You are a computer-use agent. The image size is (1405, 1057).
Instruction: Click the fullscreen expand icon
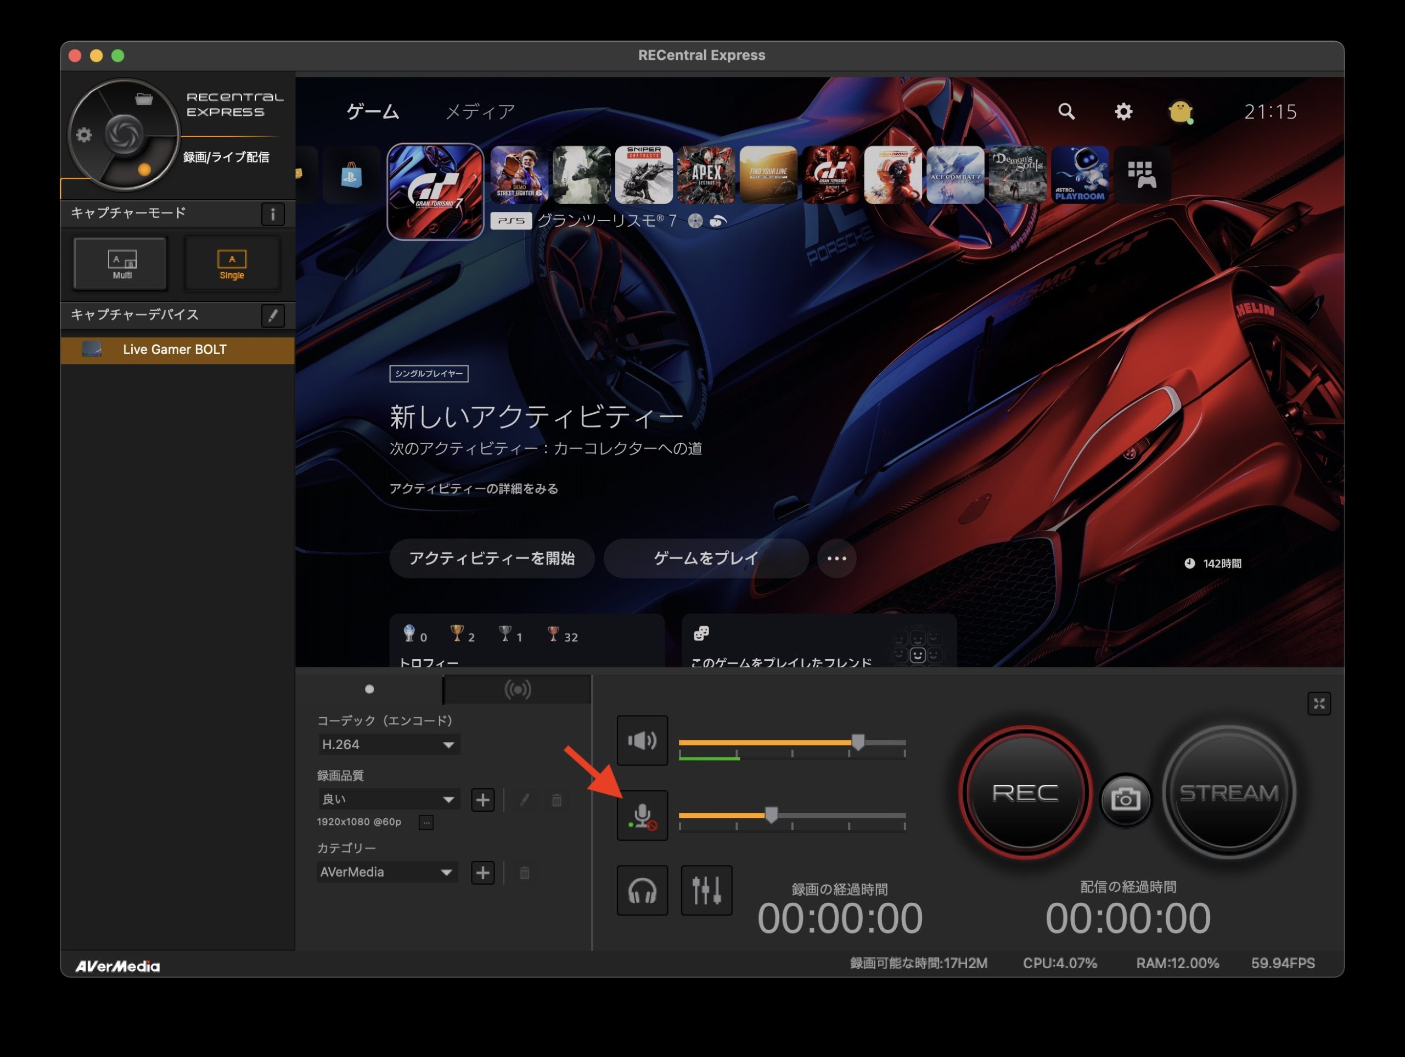click(x=1319, y=704)
